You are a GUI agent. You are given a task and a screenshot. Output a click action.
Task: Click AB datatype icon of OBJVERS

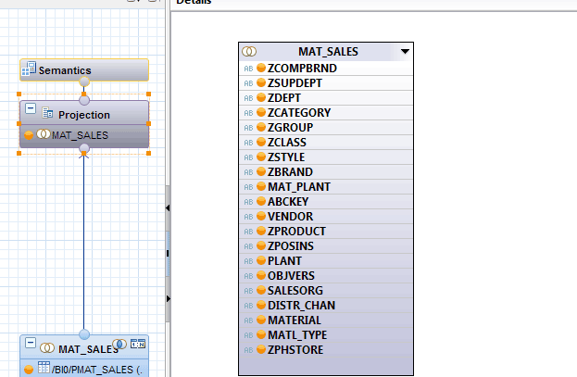tap(248, 276)
